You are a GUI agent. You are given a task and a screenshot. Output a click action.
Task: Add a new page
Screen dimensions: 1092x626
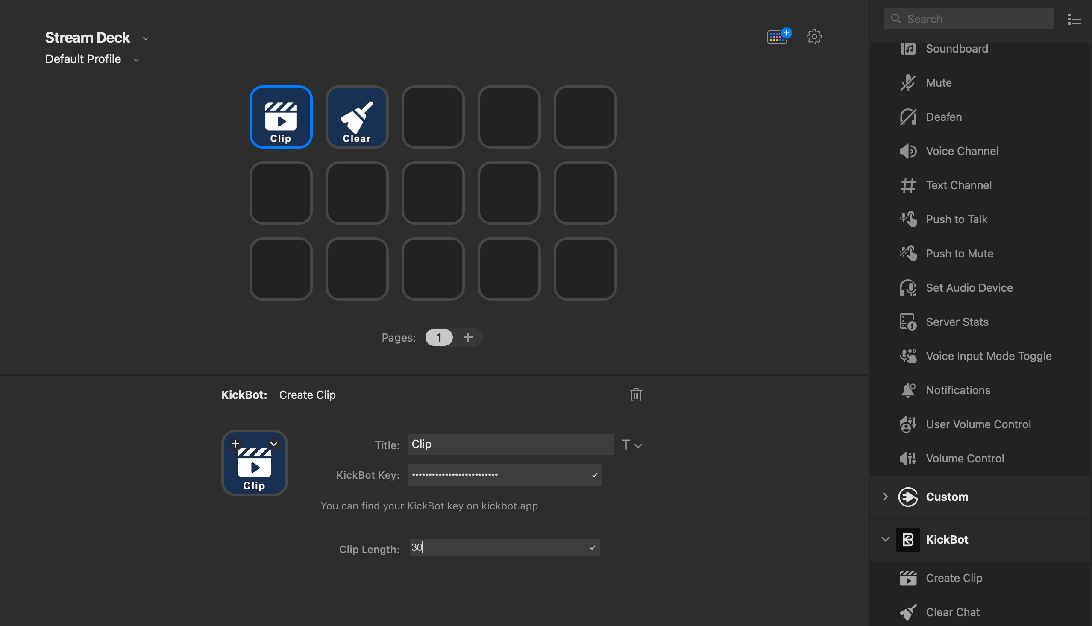click(x=468, y=337)
